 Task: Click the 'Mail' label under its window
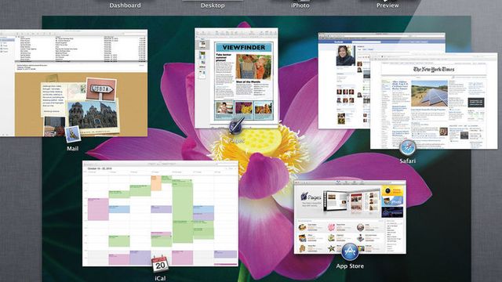(73, 148)
